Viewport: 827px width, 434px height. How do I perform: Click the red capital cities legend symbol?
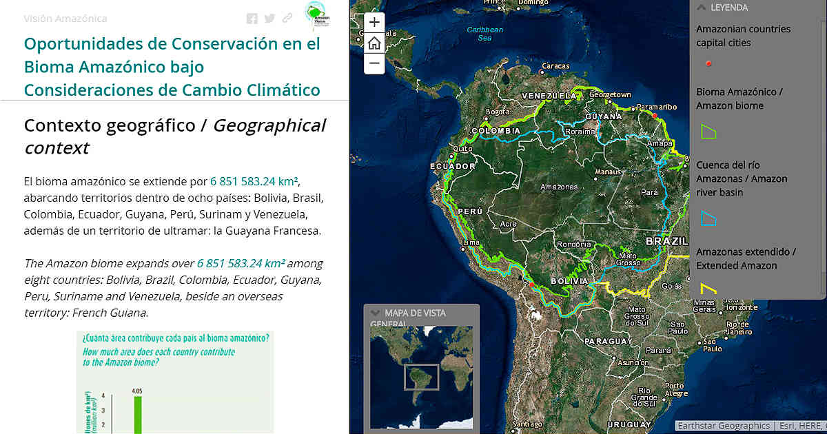[708, 63]
